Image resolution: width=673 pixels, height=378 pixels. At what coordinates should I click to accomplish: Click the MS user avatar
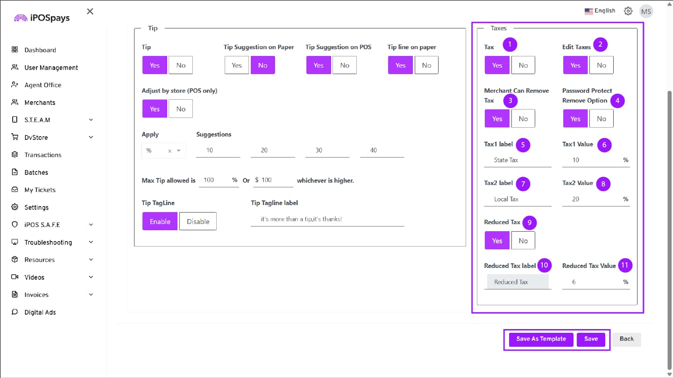tap(646, 12)
